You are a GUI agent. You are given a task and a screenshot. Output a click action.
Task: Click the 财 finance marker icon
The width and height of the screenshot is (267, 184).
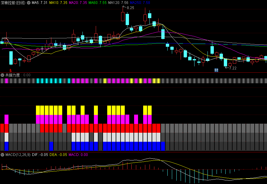(216, 70)
